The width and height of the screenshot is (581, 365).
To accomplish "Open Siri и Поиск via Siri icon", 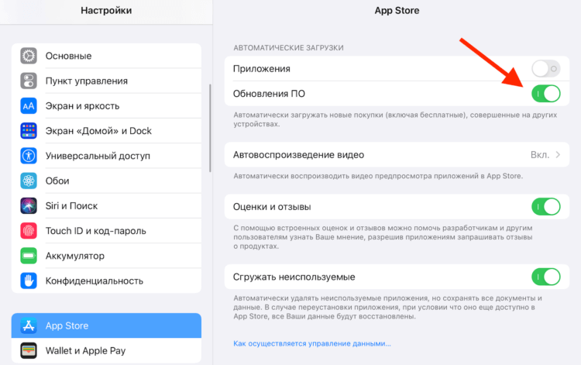I will click(29, 205).
